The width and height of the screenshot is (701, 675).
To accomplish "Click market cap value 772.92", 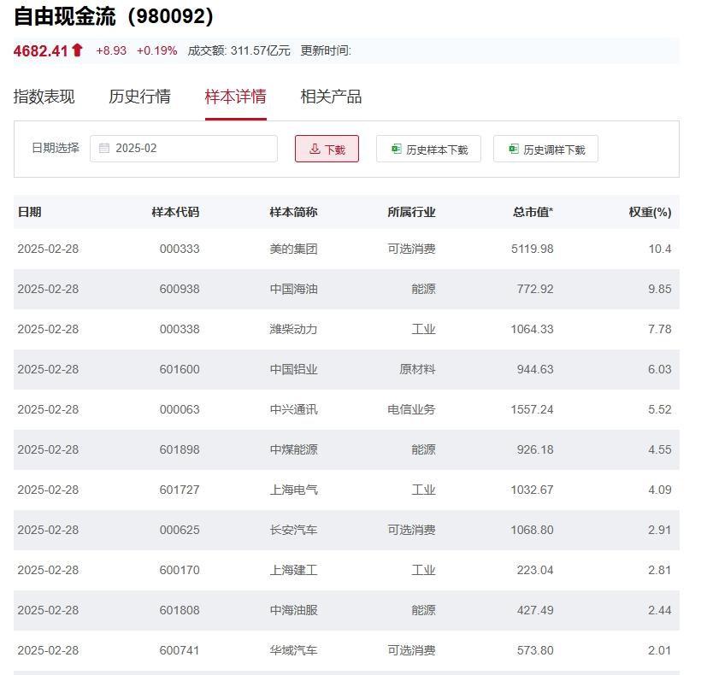I will click(535, 289).
